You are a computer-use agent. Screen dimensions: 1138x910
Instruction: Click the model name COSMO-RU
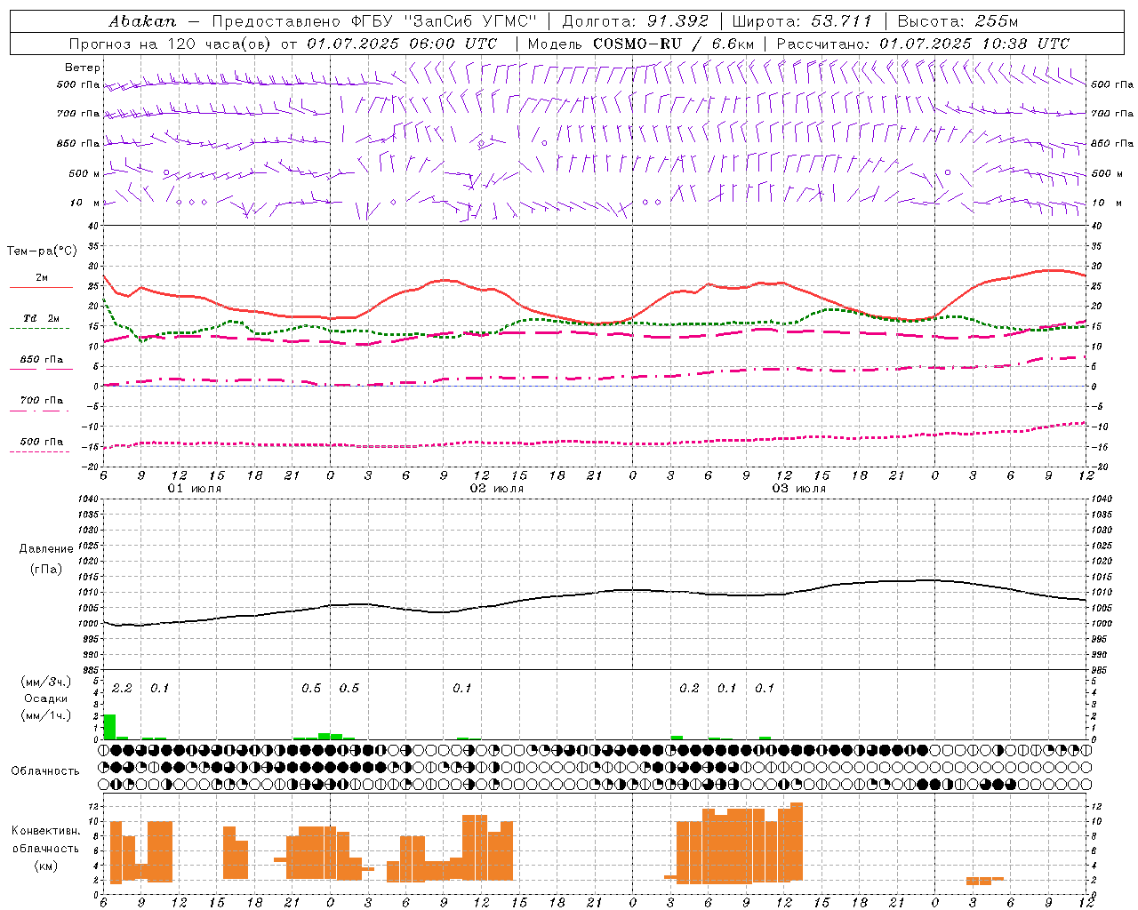tap(638, 44)
